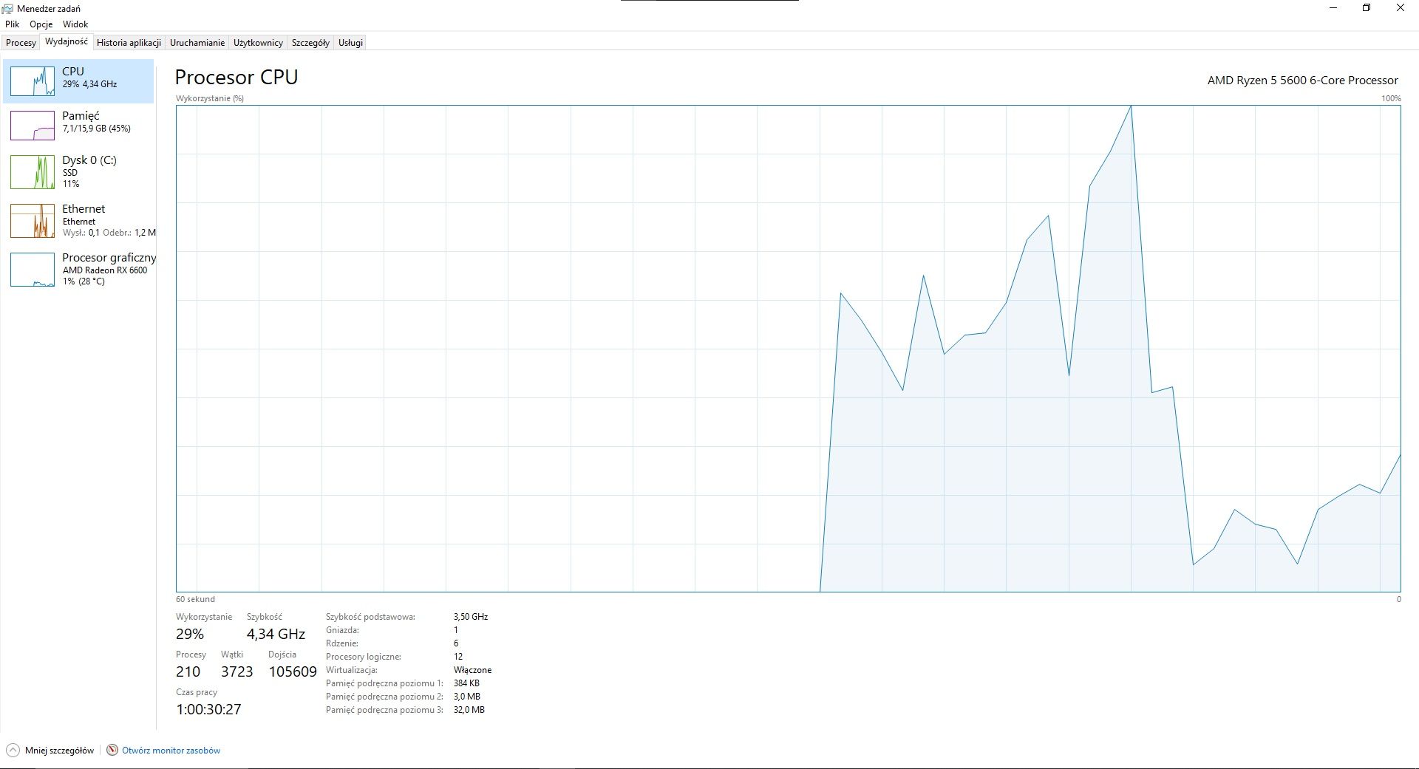Screen dimensions: 1419x769
Task: Open the Otwórz monitor zasobów link
Action: click(x=171, y=751)
